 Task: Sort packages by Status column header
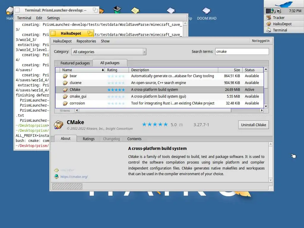click(253, 70)
